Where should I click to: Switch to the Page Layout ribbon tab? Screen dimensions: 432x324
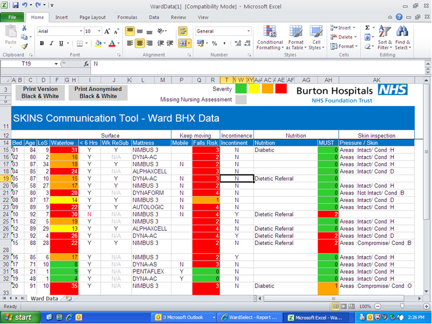click(92, 17)
